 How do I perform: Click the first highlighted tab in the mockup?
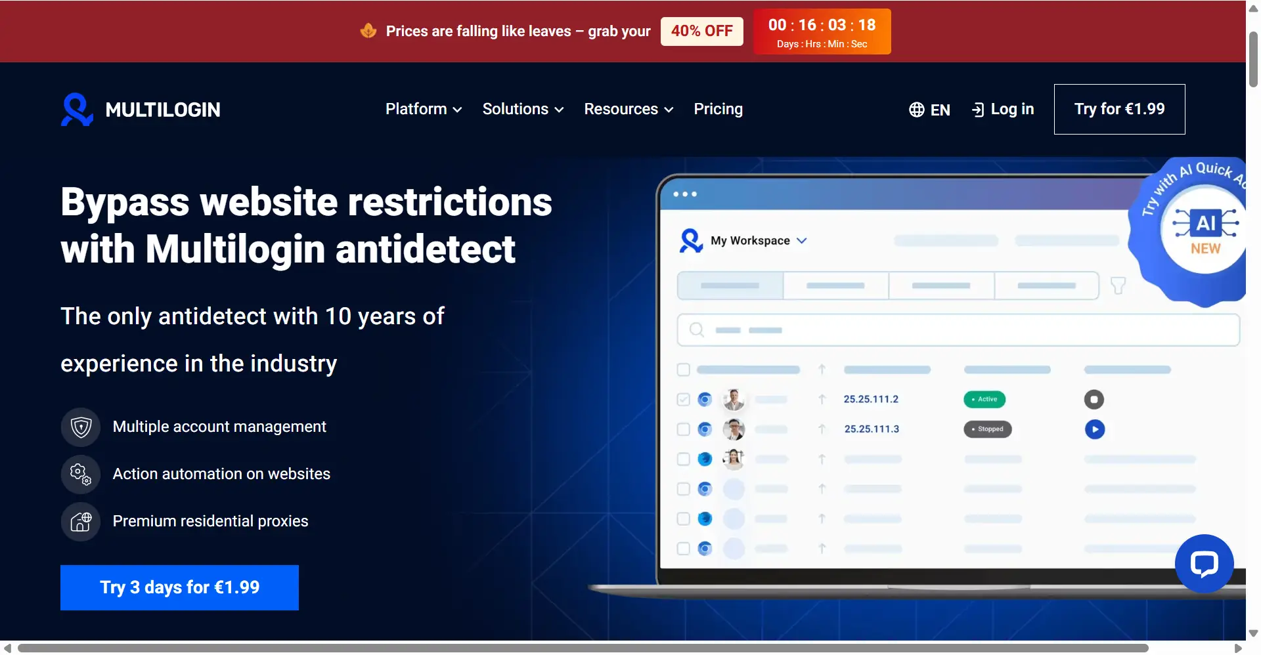point(730,285)
